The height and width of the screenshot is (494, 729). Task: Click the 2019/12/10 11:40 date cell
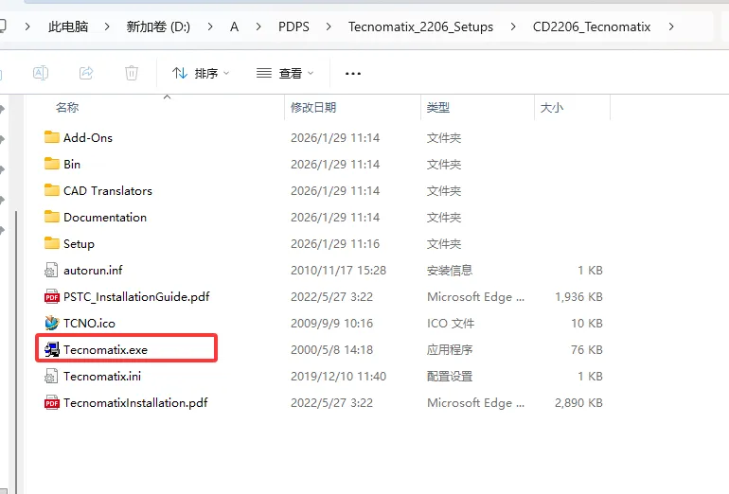point(339,376)
